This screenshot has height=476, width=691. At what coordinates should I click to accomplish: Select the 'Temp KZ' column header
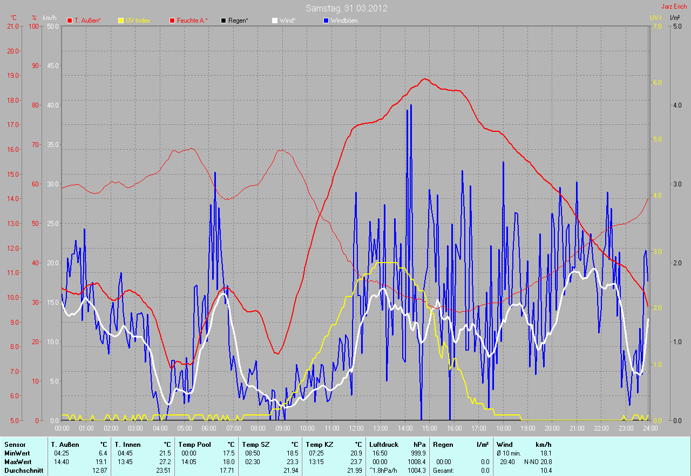click(x=319, y=445)
